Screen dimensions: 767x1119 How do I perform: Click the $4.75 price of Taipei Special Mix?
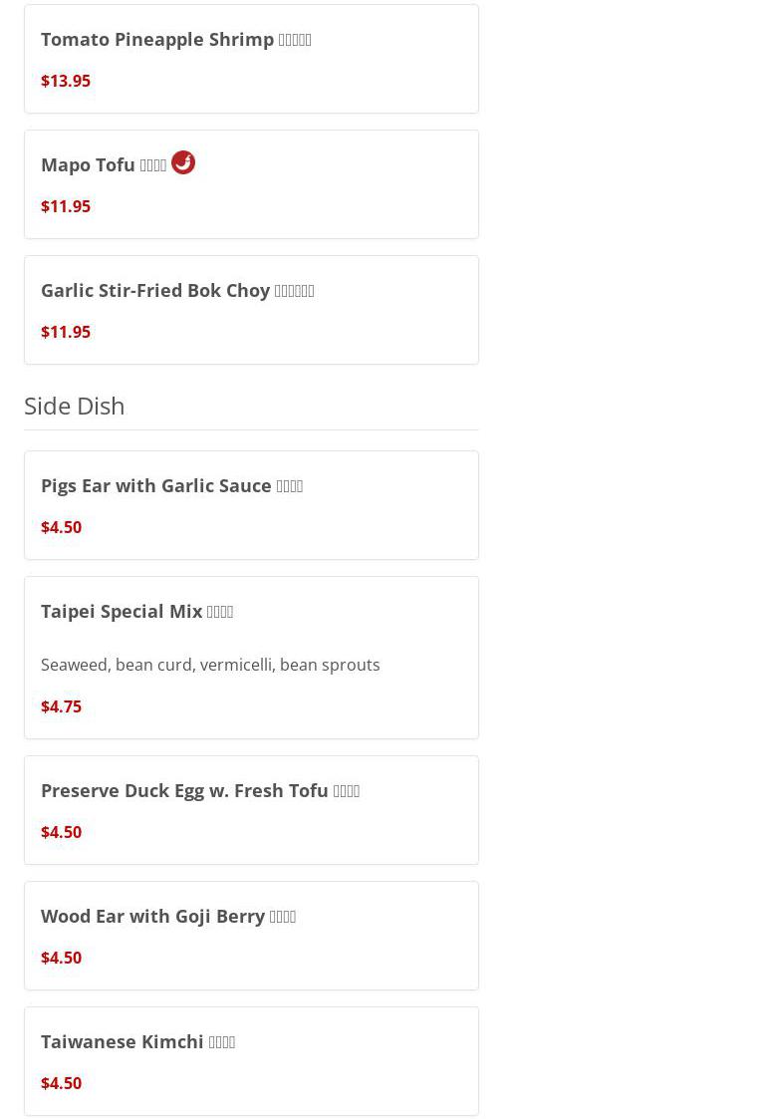pyautogui.click(x=62, y=706)
